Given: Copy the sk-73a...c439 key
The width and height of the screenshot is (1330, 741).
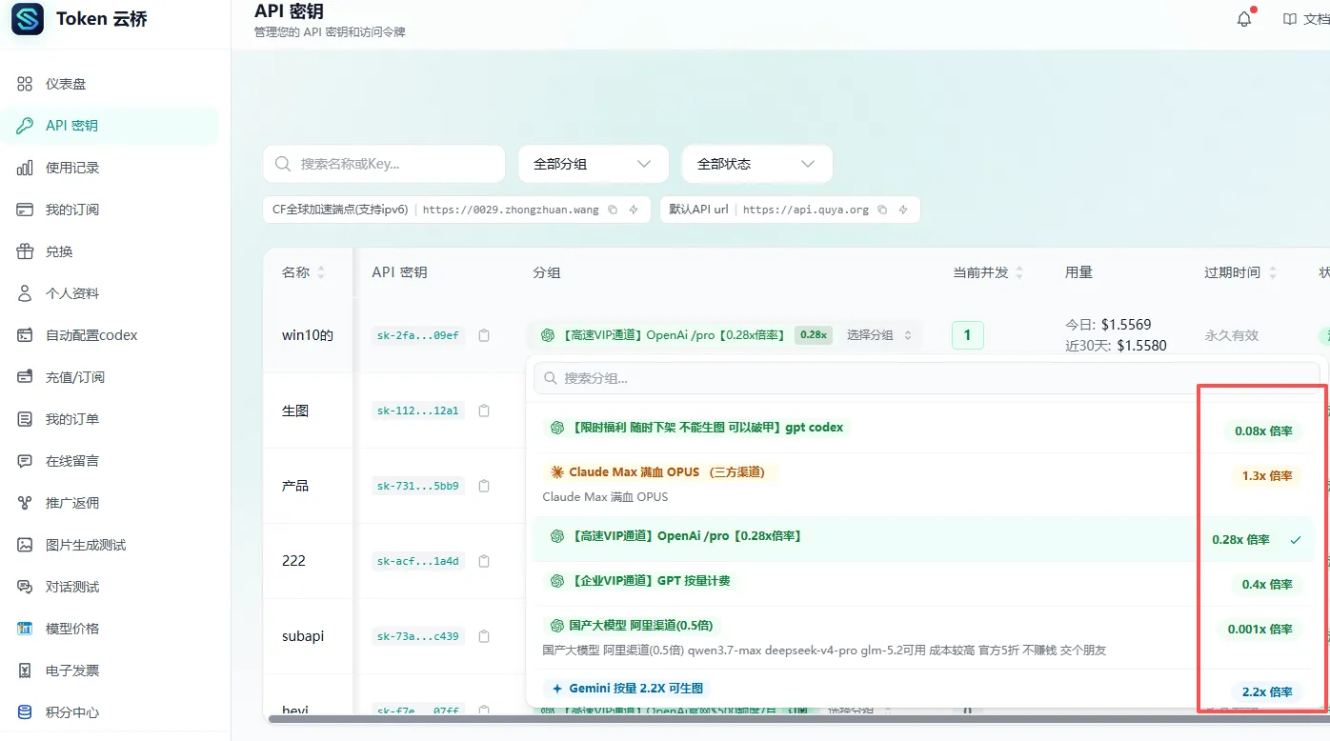Looking at the screenshot, I should (x=484, y=636).
